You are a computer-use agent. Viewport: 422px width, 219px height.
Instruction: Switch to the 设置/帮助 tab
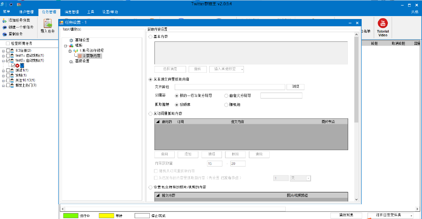tap(110, 12)
